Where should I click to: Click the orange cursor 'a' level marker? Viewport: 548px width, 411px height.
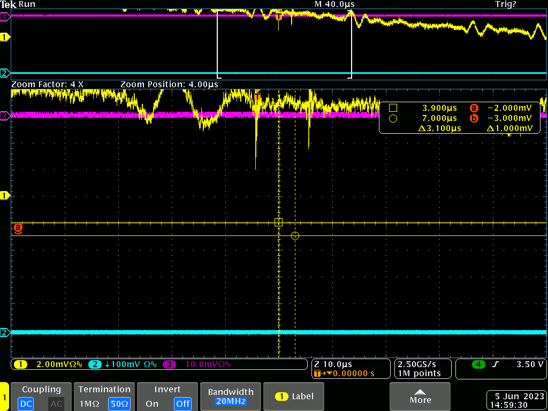tap(18, 229)
